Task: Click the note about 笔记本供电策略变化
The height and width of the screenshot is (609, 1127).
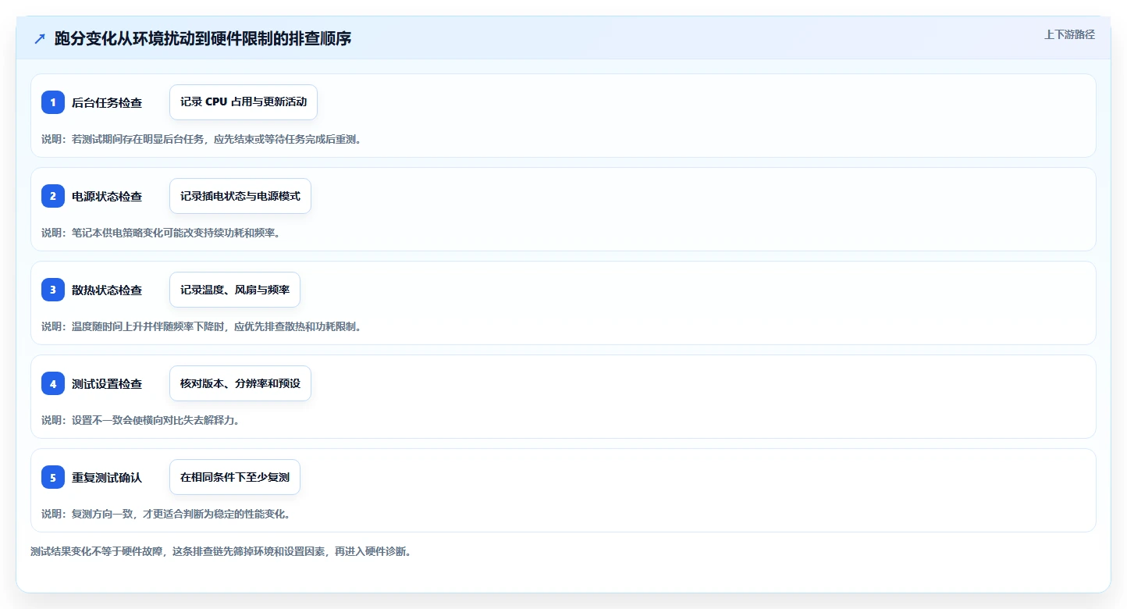Action: click(x=161, y=233)
